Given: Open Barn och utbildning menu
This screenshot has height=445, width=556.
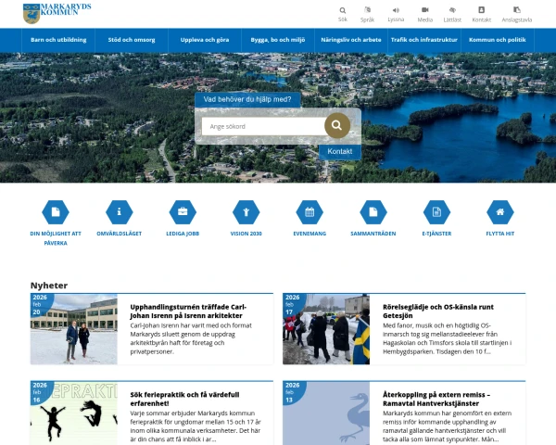Looking at the screenshot, I should coord(58,40).
